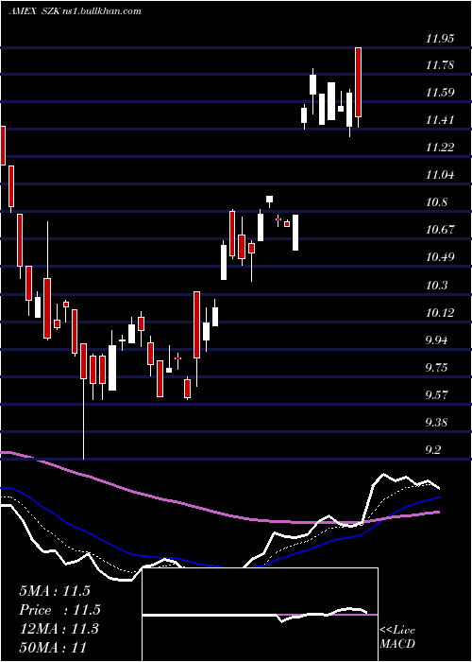Viewport: 472px width, 662px height.
Task: Click the 10.12 price axis label
Action: [x=440, y=313]
